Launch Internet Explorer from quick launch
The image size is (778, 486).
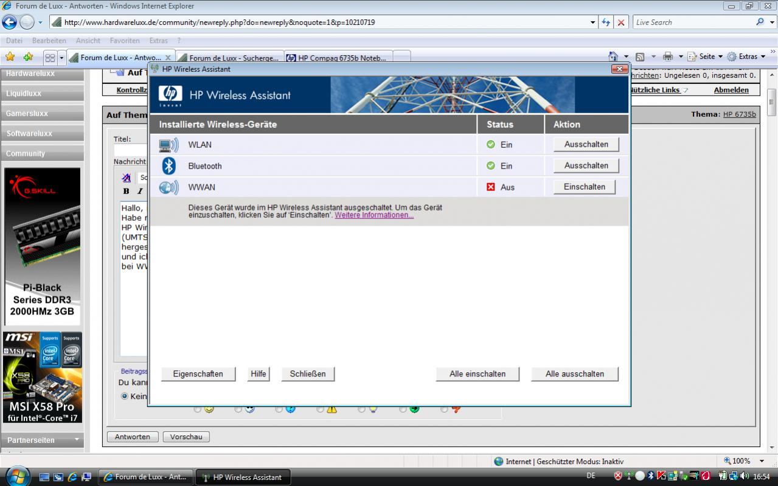73,477
